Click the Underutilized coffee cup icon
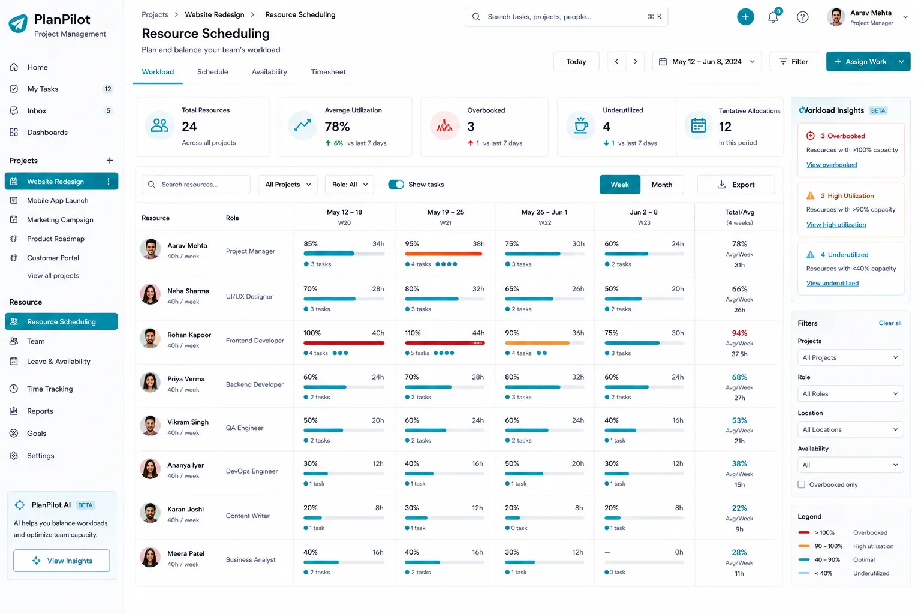Screen dimensions: 921x614 coord(581,125)
